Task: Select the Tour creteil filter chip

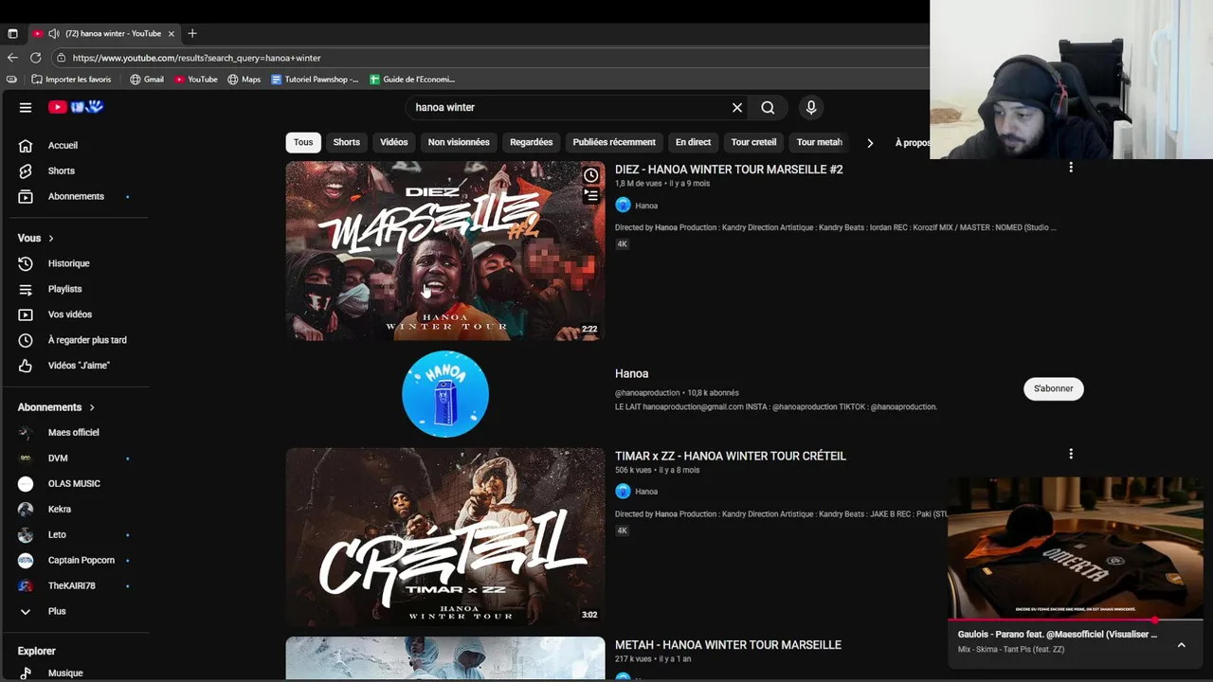Action: 753,142
